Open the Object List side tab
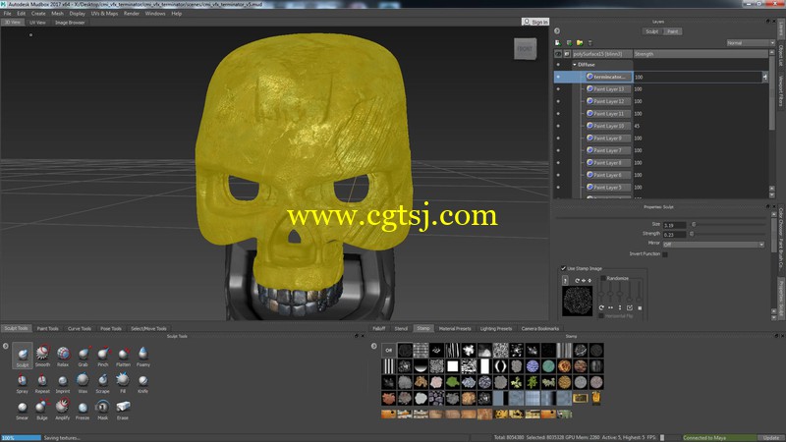Viewport: 786px width, 442px height. point(781,56)
